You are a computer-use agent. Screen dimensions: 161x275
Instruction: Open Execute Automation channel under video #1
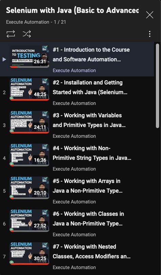74,71
